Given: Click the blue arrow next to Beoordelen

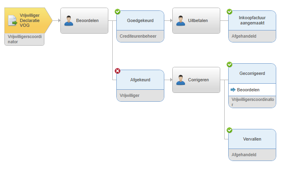Looking at the screenshot, I should coord(233,90).
